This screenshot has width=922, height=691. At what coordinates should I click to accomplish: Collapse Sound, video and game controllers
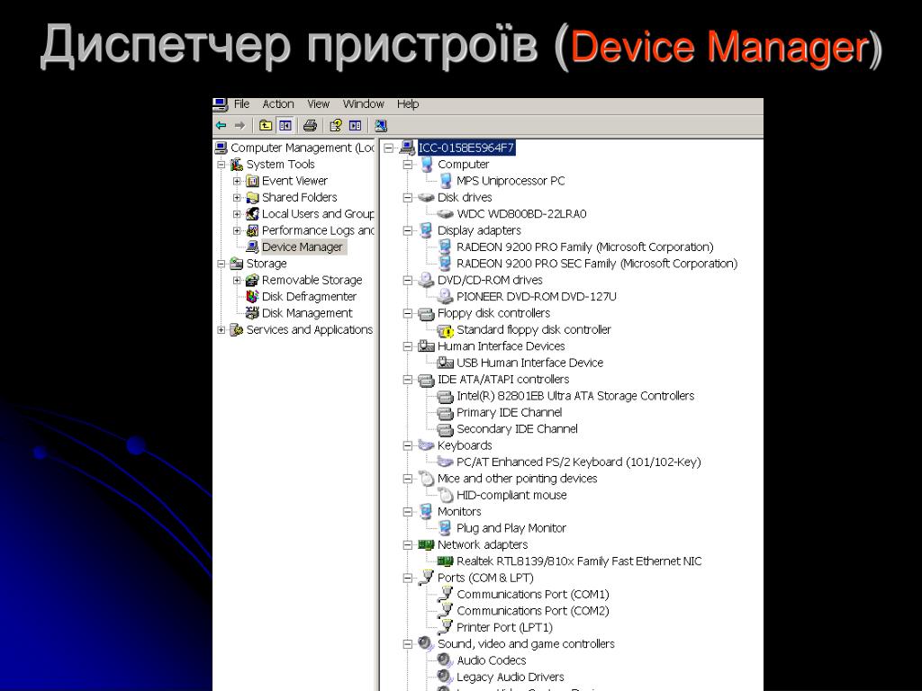coord(408,644)
